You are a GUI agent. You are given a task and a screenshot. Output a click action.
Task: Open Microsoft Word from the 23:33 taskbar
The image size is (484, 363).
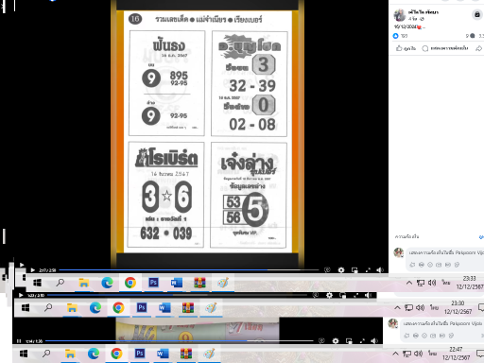click(x=177, y=283)
